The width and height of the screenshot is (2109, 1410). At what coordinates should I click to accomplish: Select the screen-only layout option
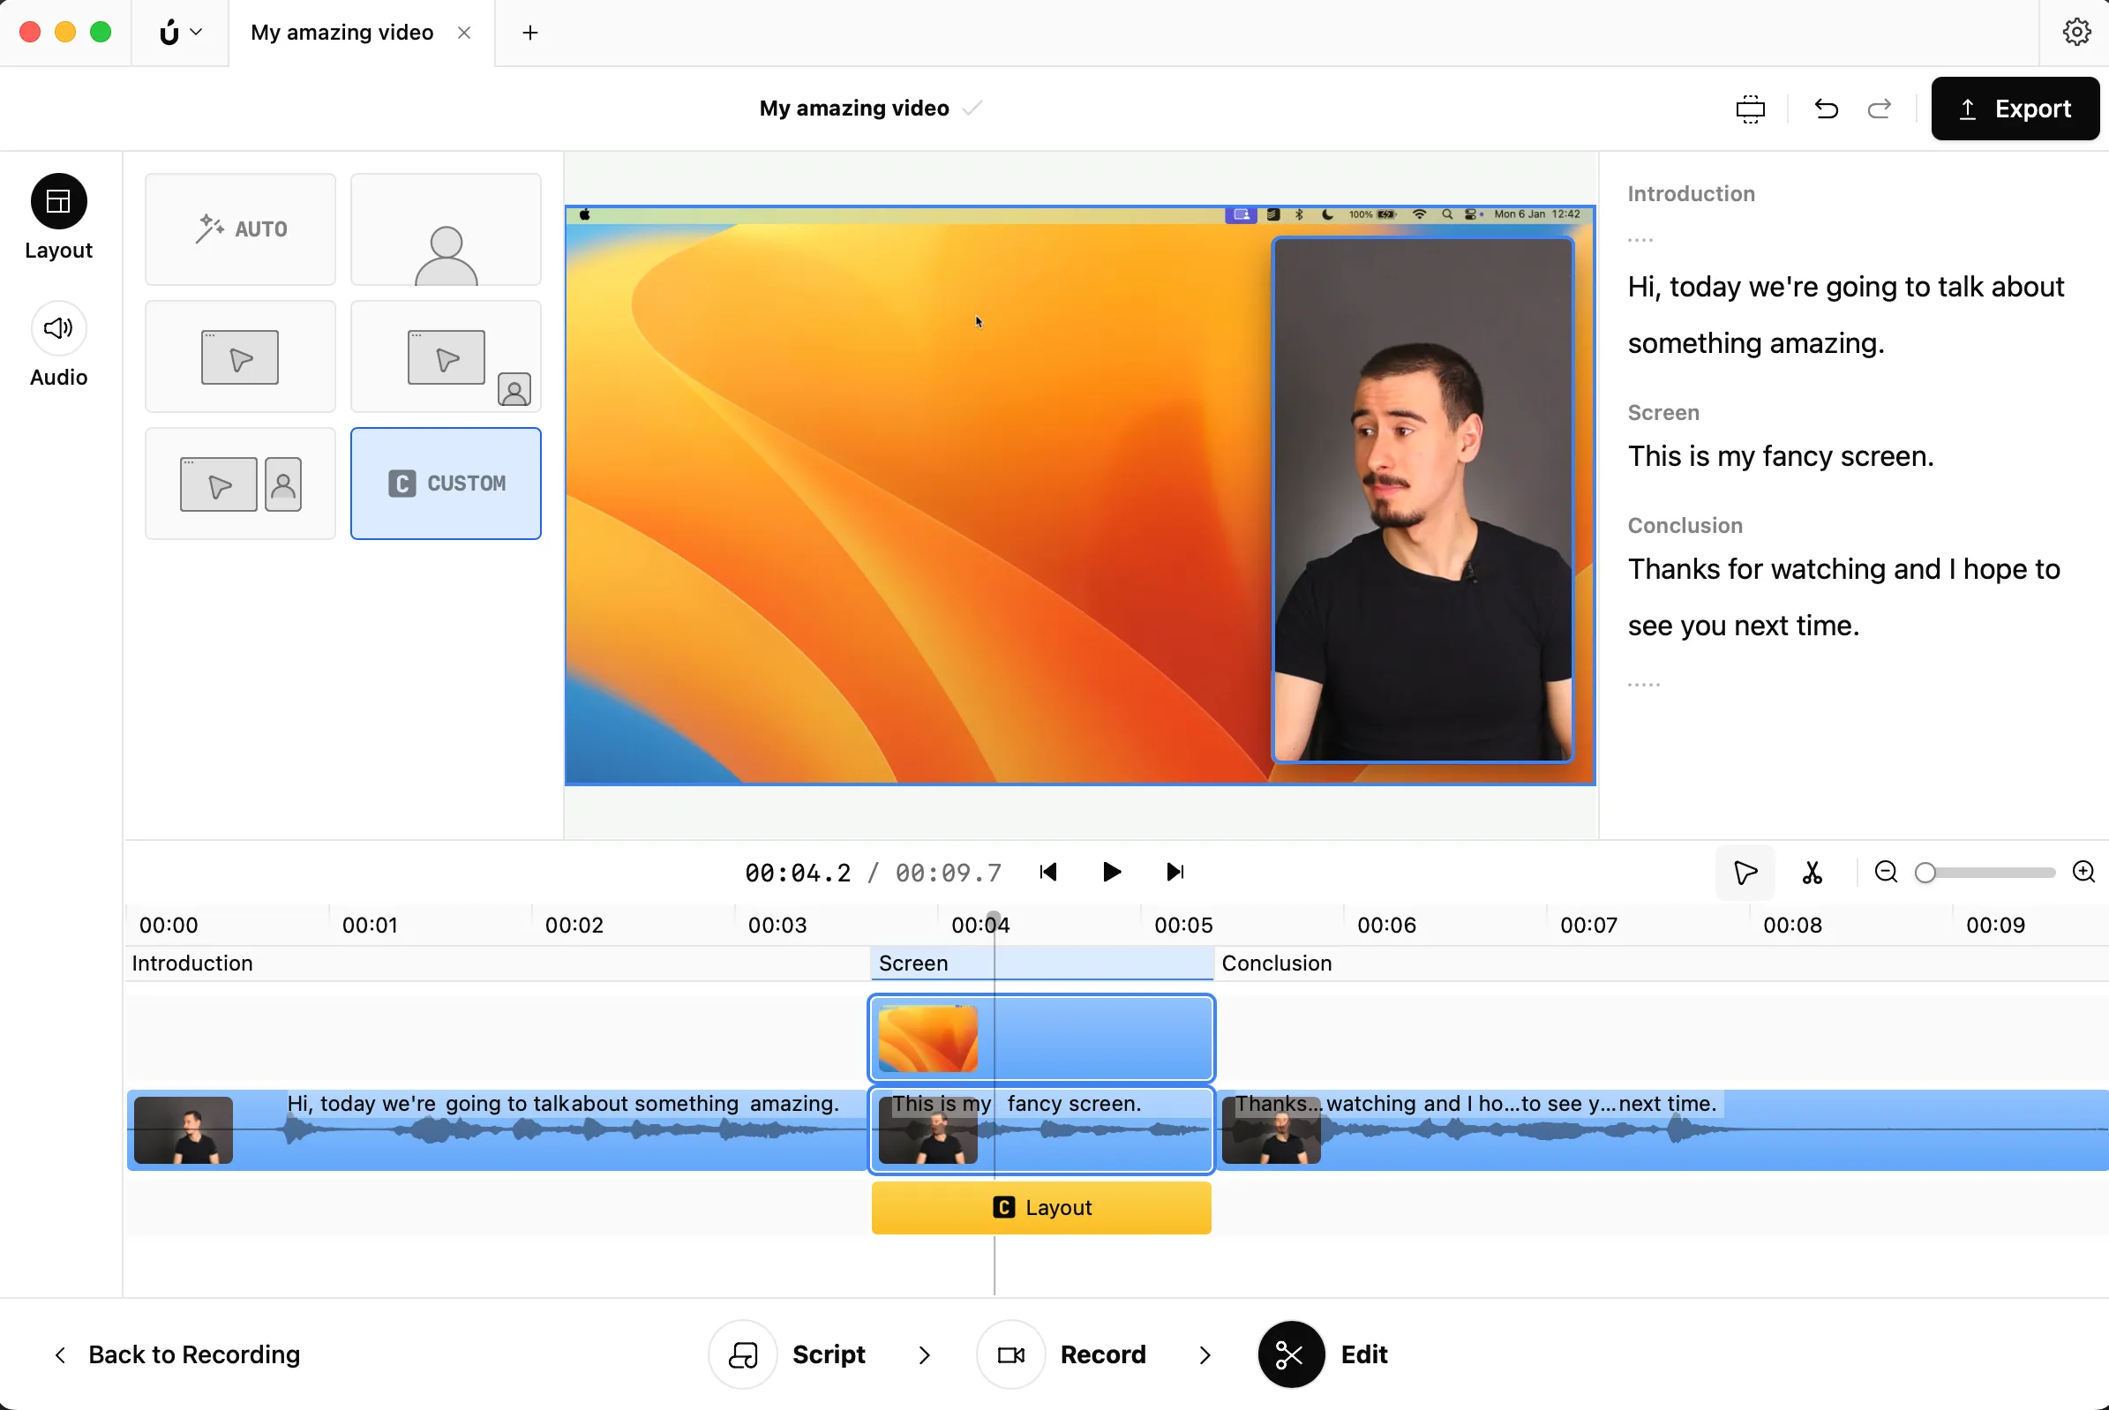[x=239, y=356]
